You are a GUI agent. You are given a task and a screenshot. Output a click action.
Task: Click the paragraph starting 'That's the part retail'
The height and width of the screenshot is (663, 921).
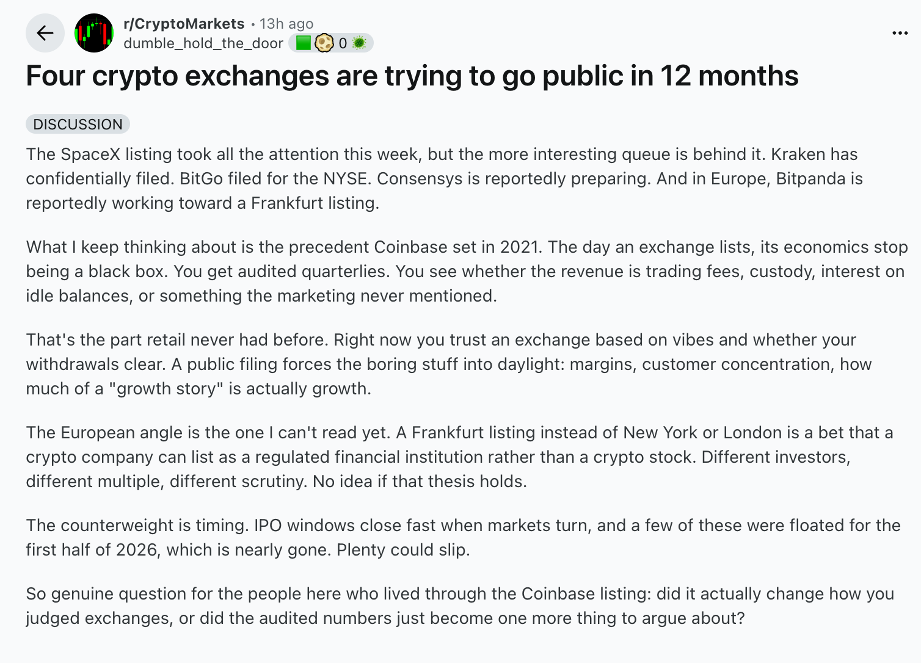pyautogui.click(x=449, y=364)
